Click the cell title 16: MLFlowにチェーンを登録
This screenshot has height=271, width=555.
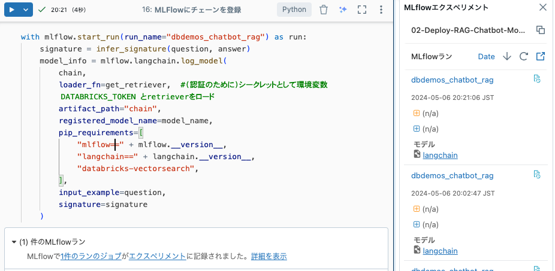191,10
